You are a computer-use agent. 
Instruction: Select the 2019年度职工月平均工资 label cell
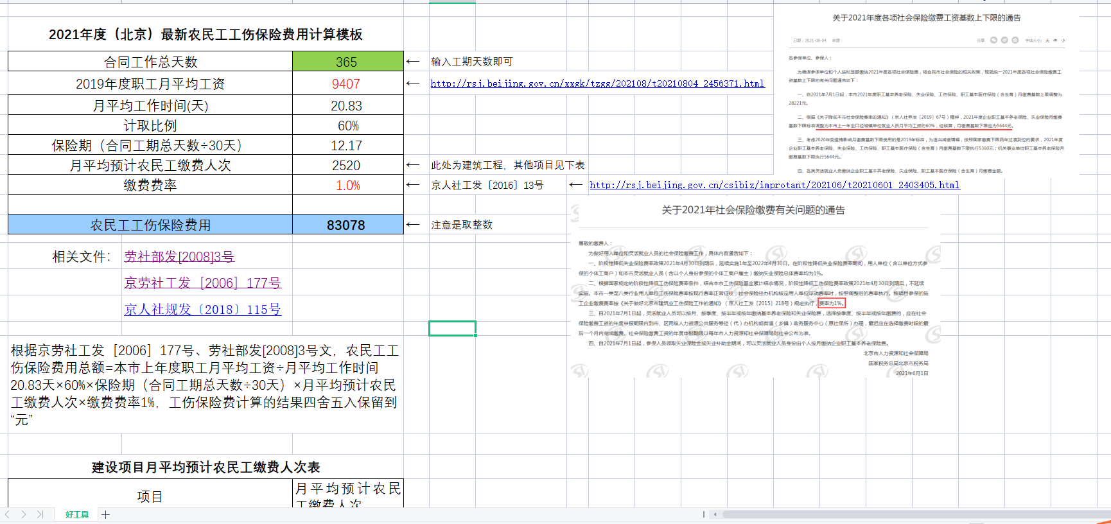(150, 84)
